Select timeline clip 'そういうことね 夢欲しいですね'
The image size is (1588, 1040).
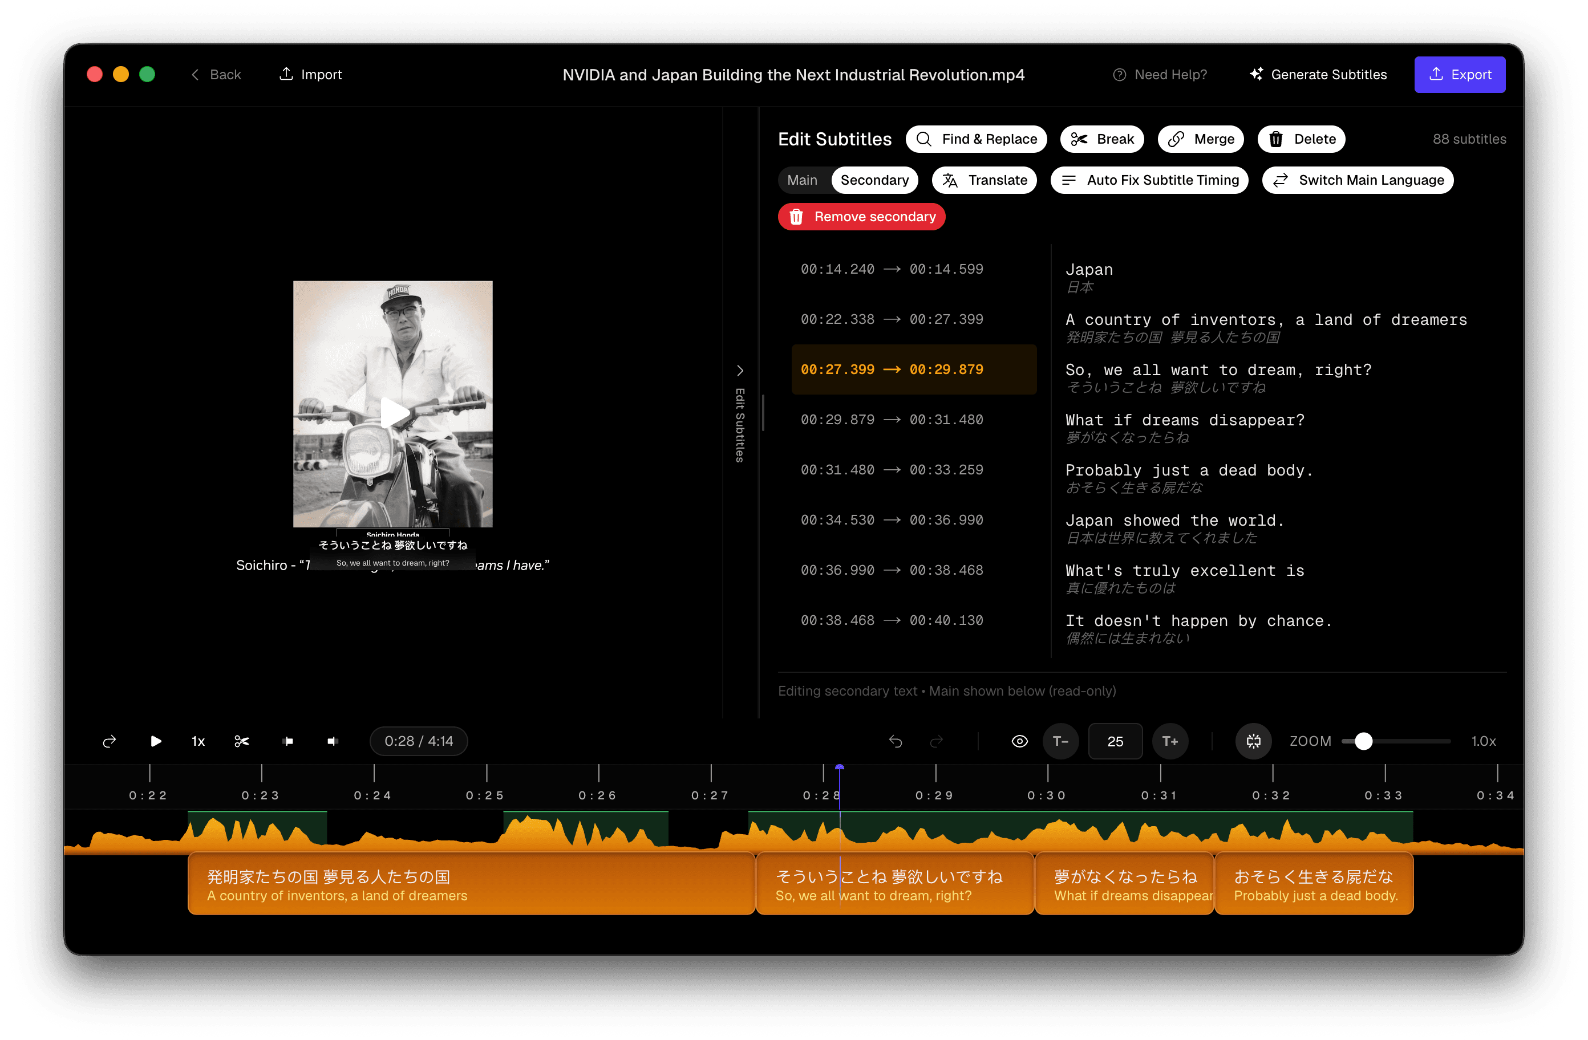(895, 884)
